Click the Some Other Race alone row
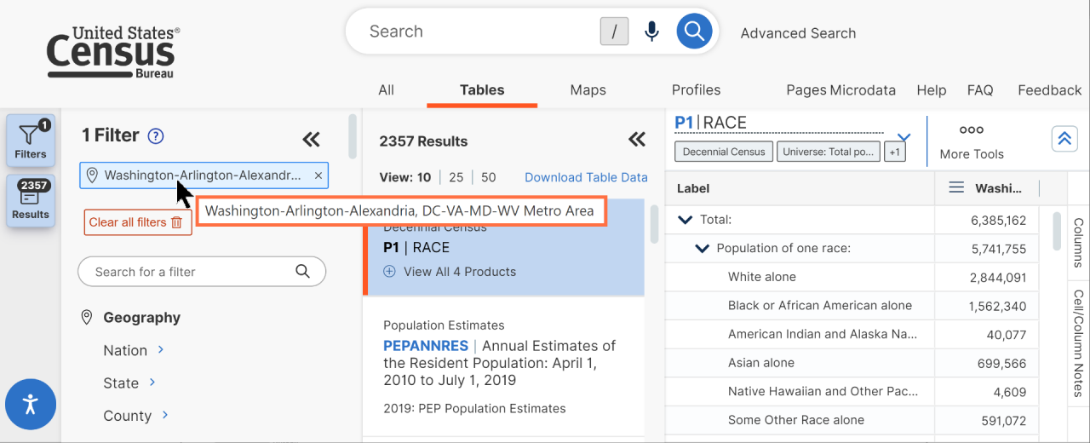 pos(796,419)
